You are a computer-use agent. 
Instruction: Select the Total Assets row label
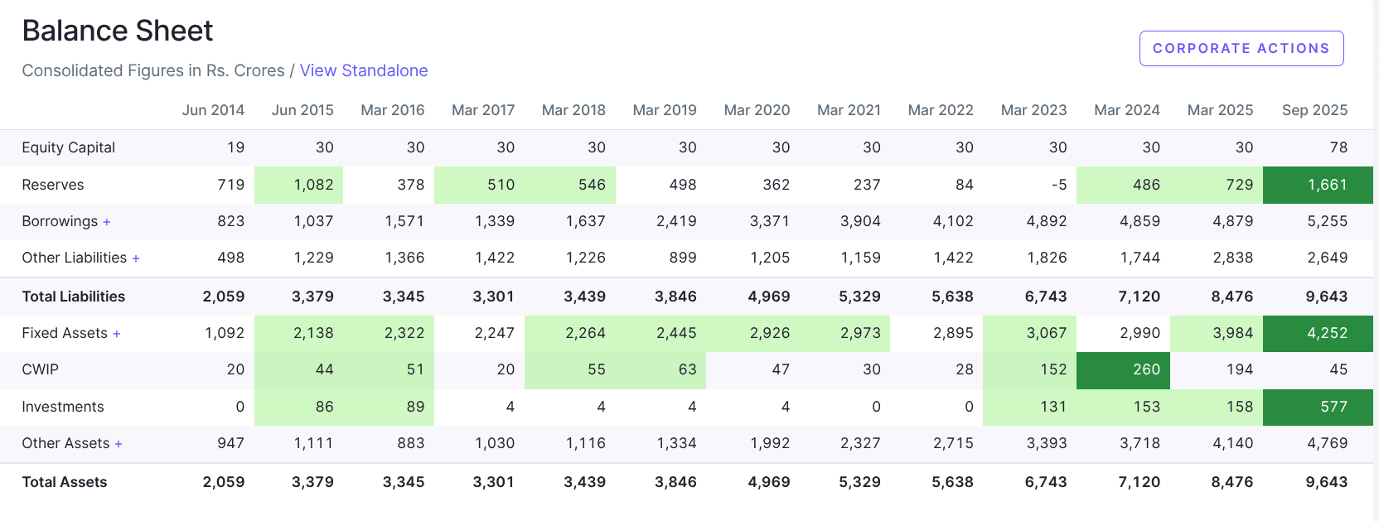click(x=64, y=482)
